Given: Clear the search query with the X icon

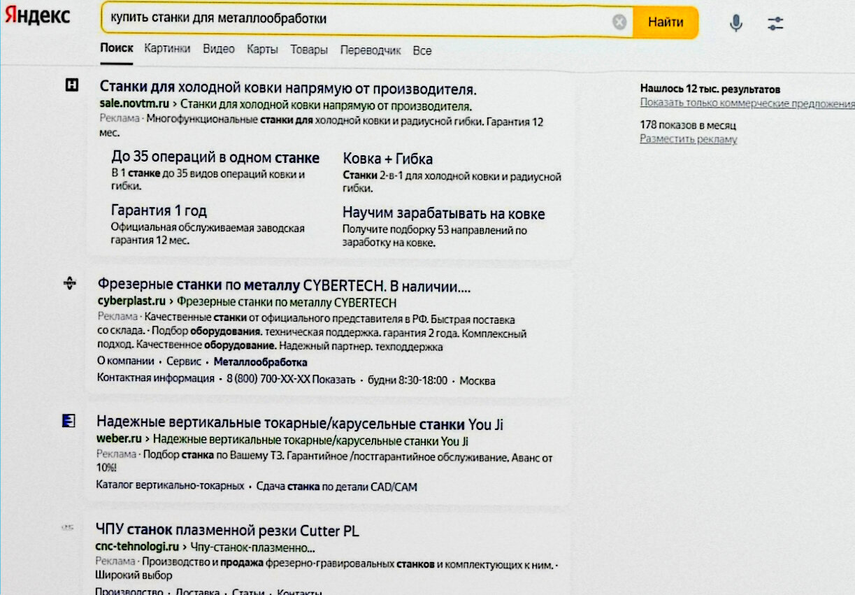Looking at the screenshot, I should tap(618, 22).
